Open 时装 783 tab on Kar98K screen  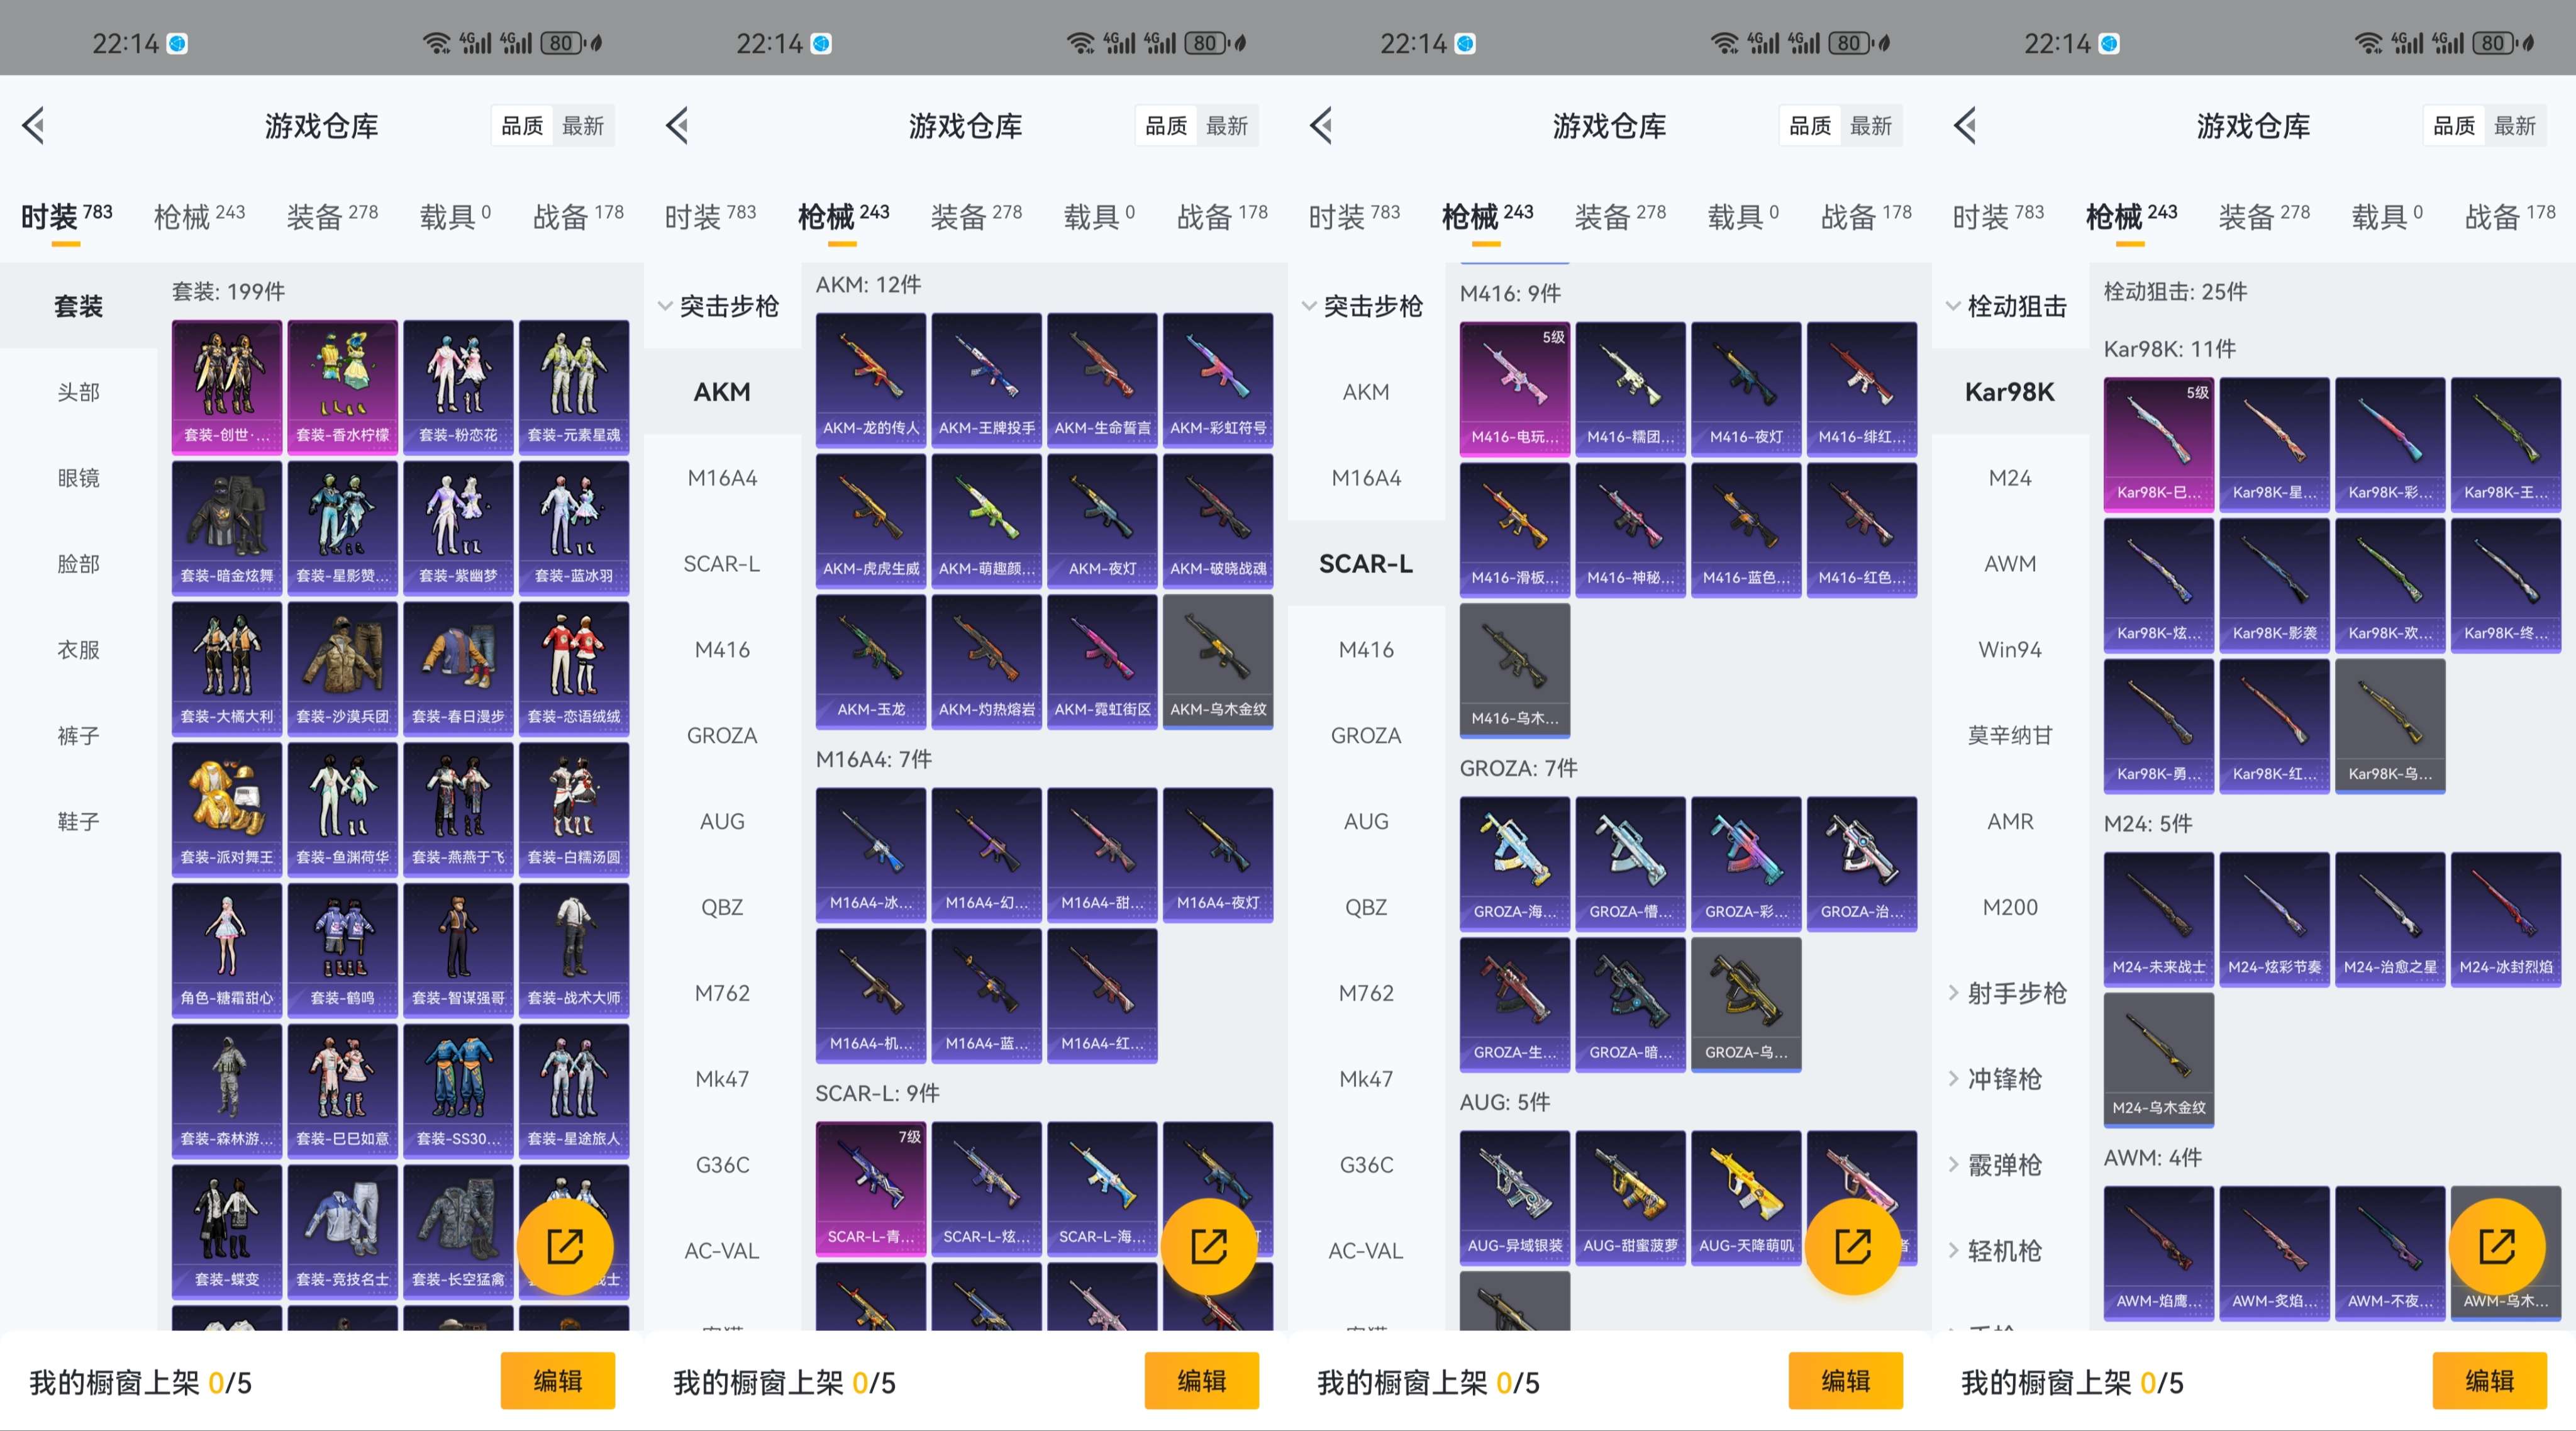coord(1998,216)
